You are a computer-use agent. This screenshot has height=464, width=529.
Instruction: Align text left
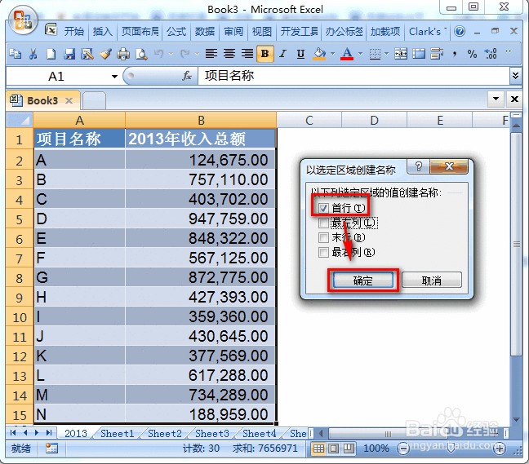pos(211,54)
